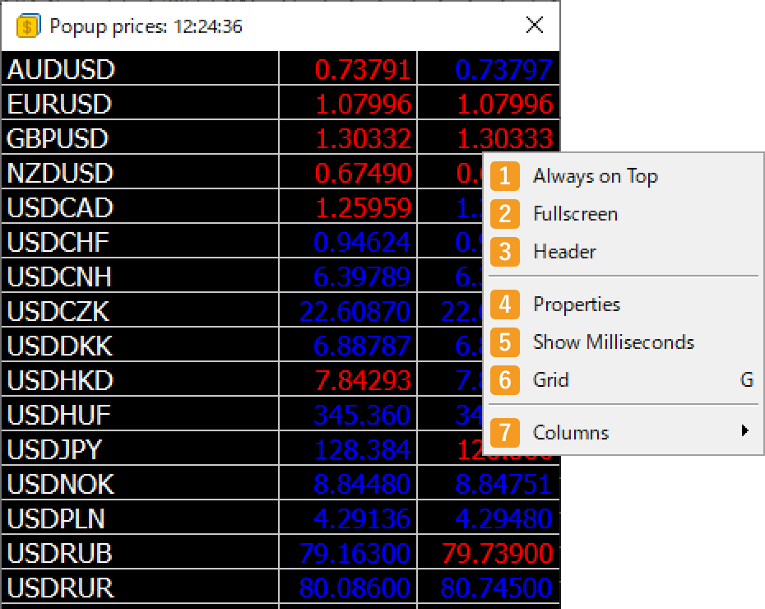Select the orange "4" Properties icon
This screenshot has width=765, height=609.
(504, 304)
